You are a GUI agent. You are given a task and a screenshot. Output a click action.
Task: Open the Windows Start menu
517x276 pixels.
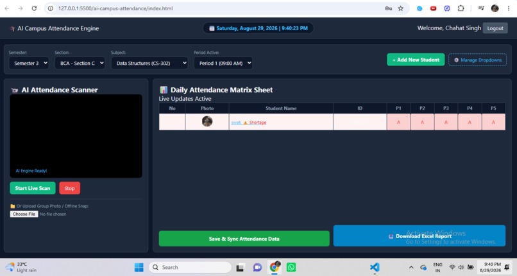coord(139,267)
